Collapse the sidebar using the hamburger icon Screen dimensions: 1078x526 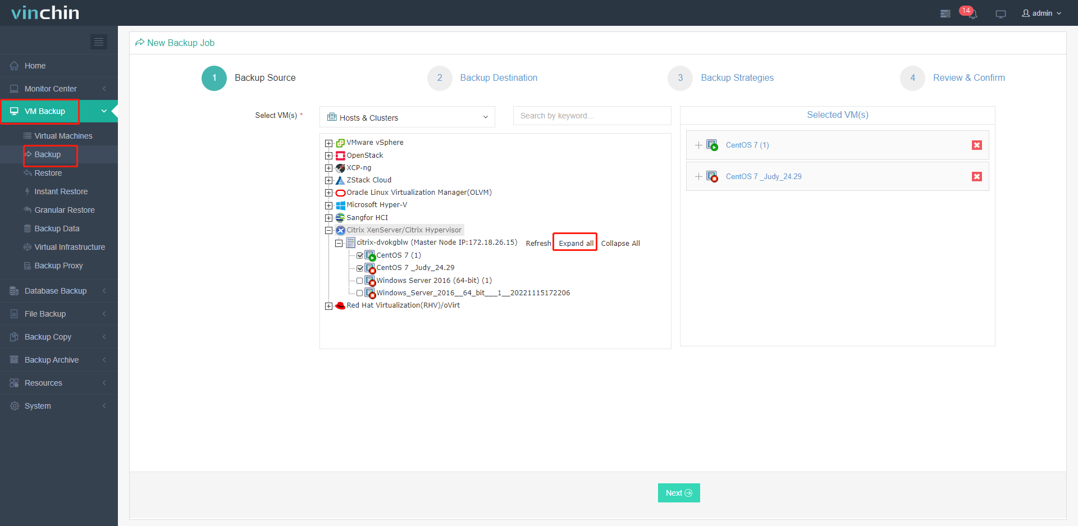99,42
